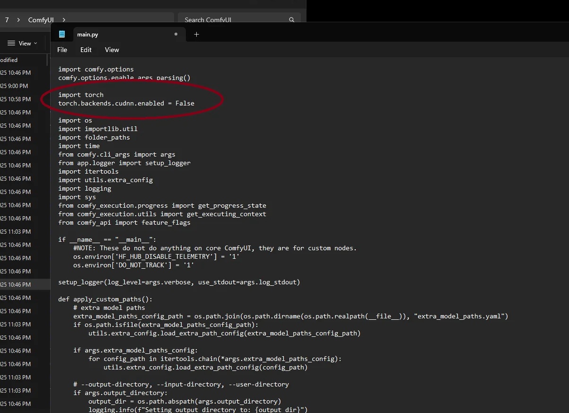Open the Edit menu in Notepad

point(86,50)
